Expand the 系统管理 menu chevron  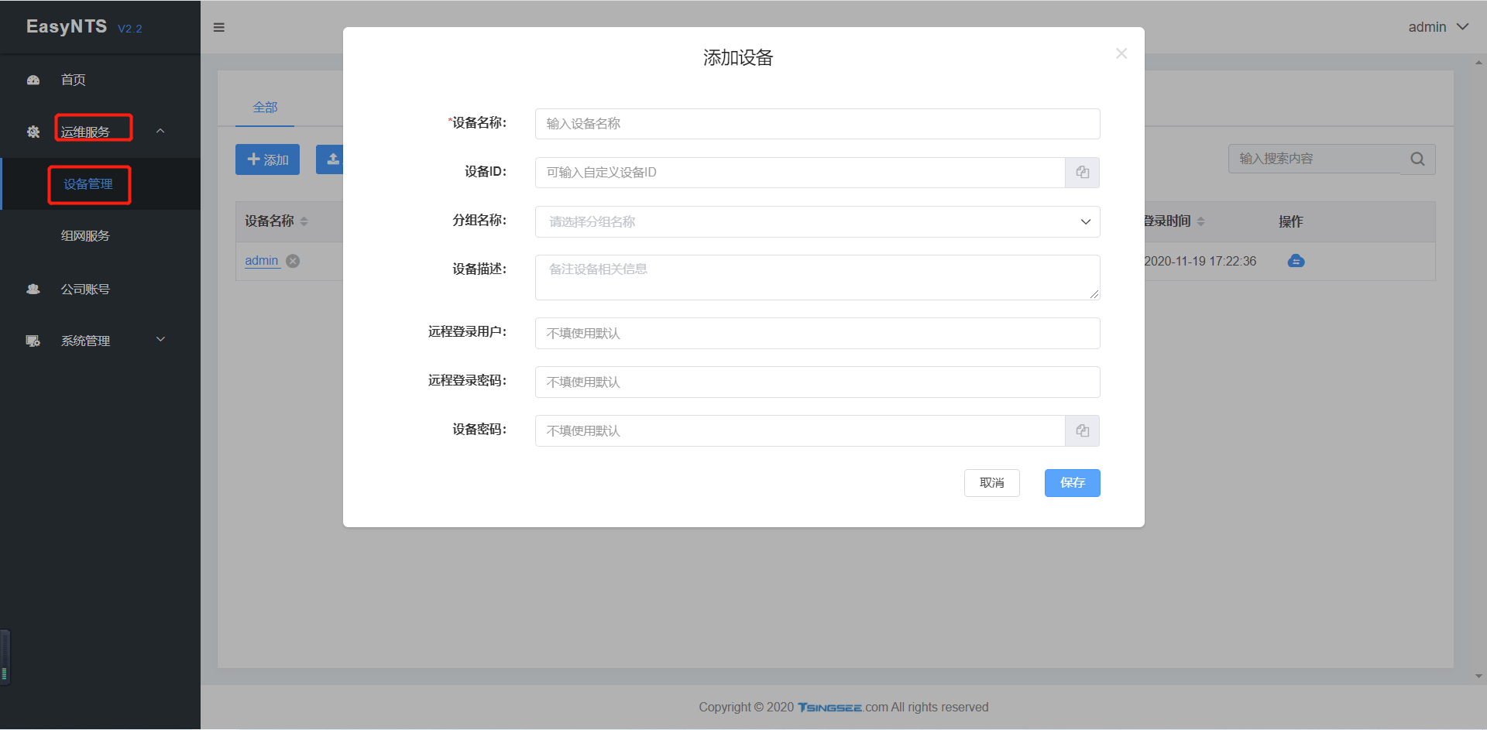click(160, 339)
